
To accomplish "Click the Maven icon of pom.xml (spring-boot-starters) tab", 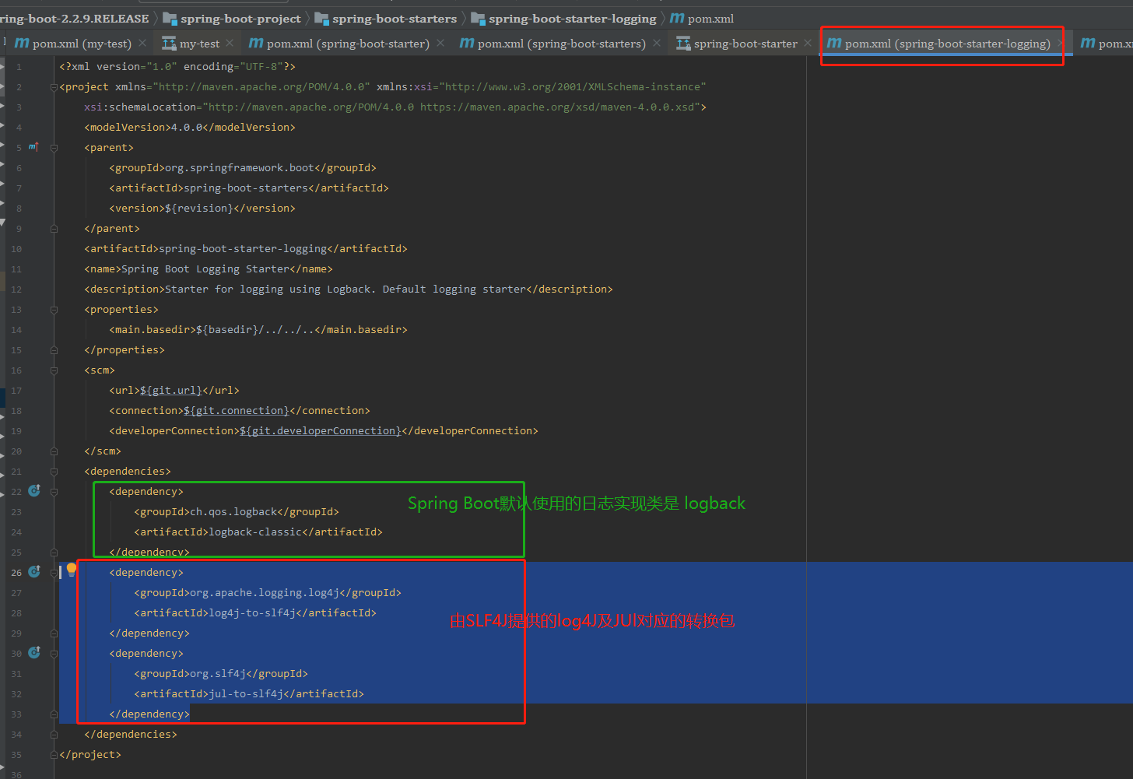I will (467, 43).
